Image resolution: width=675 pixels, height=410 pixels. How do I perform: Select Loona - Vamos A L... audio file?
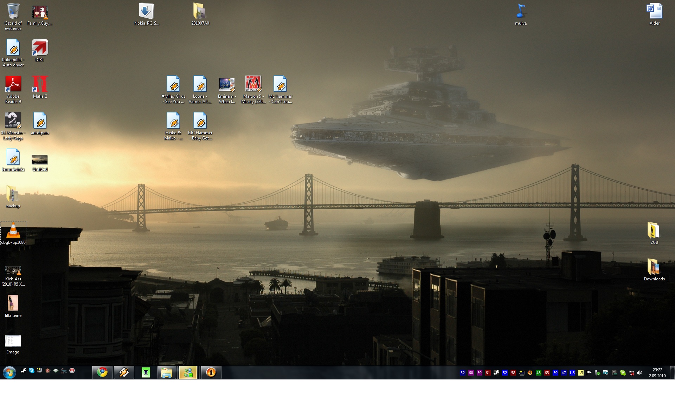[x=200, y=90]
